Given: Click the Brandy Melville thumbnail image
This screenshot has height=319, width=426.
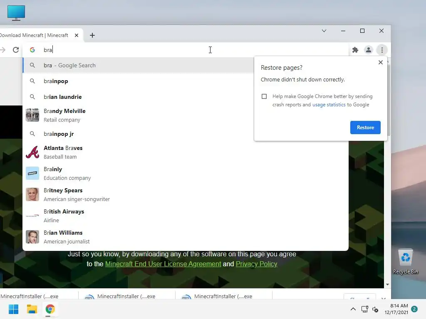Looking at the screenshot, I should (x=32, y=115).
